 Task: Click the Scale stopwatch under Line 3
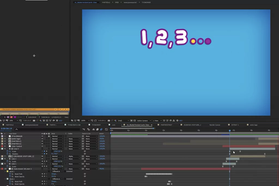[8, 151]
